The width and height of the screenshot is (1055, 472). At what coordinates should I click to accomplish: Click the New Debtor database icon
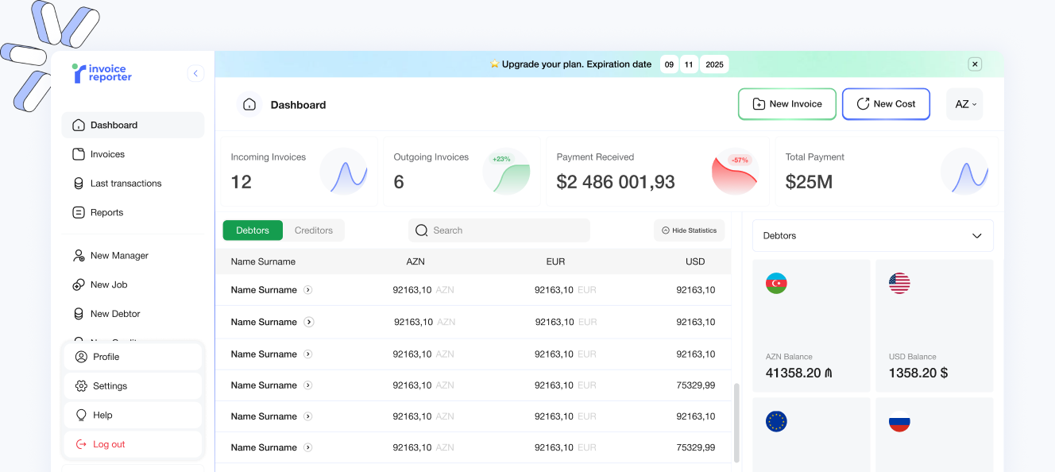[x=79, y=314]
